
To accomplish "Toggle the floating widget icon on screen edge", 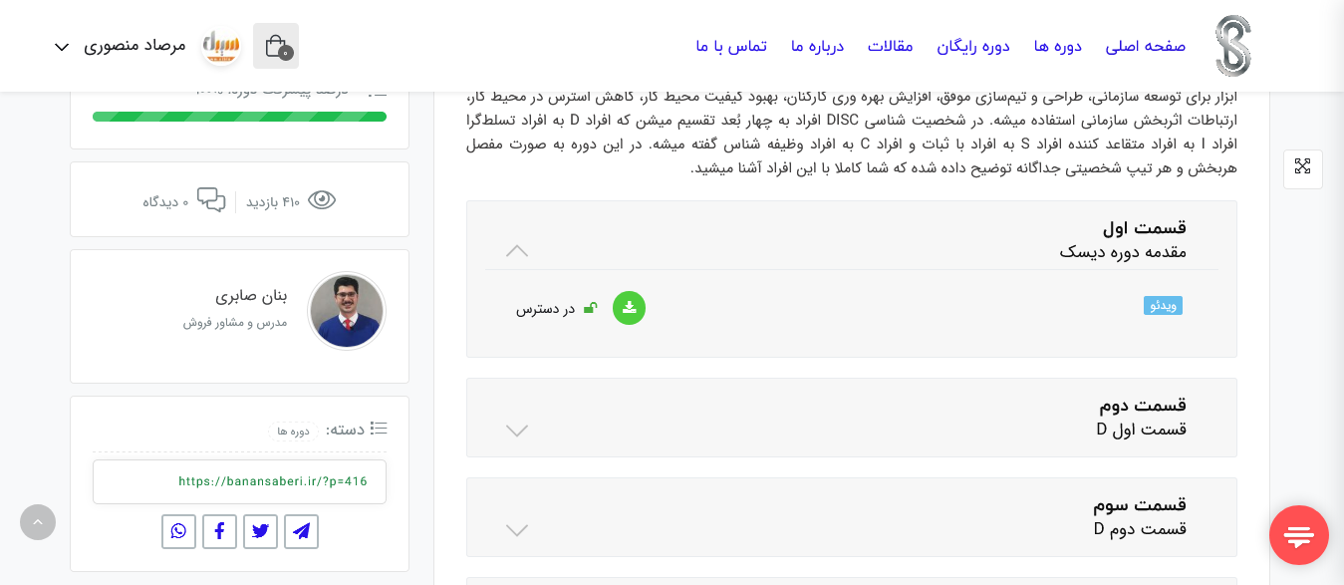I will [1302, 168].
